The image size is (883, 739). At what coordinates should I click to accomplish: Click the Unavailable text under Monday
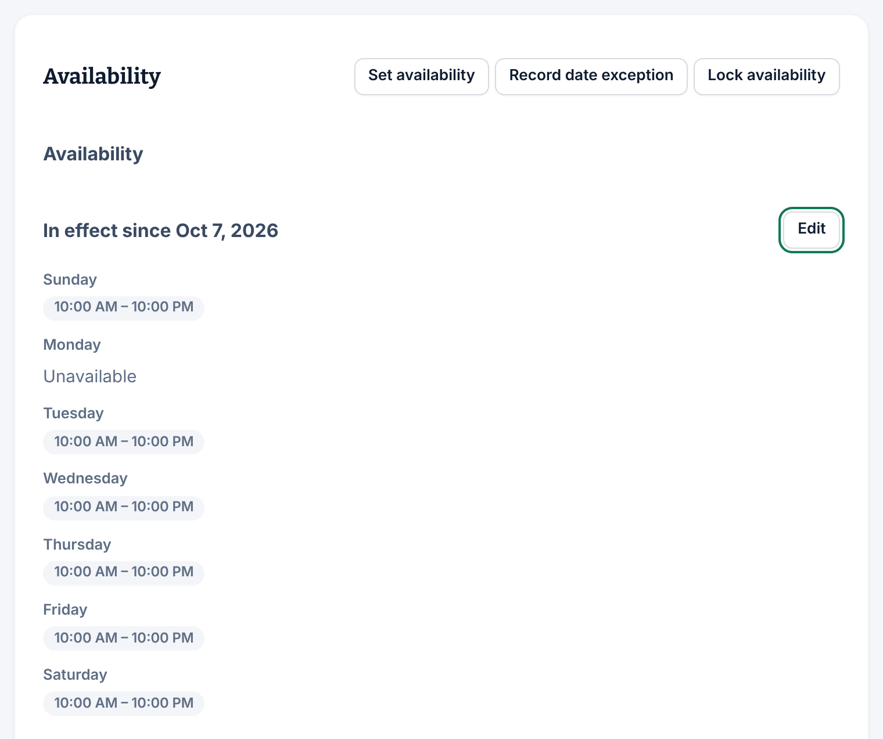(x=90, y=376)
